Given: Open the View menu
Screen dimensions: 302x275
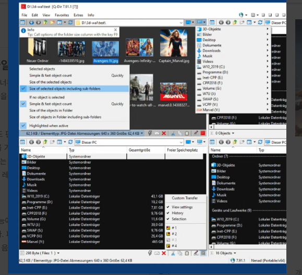Looking at the screenshot, I should [46, 15].
